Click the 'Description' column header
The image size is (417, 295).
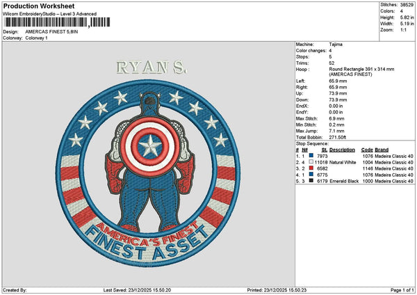point(342,150)
